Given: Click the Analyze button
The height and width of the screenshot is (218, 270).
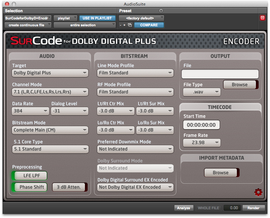Looking at the screenshot, I should pos(184,208).
